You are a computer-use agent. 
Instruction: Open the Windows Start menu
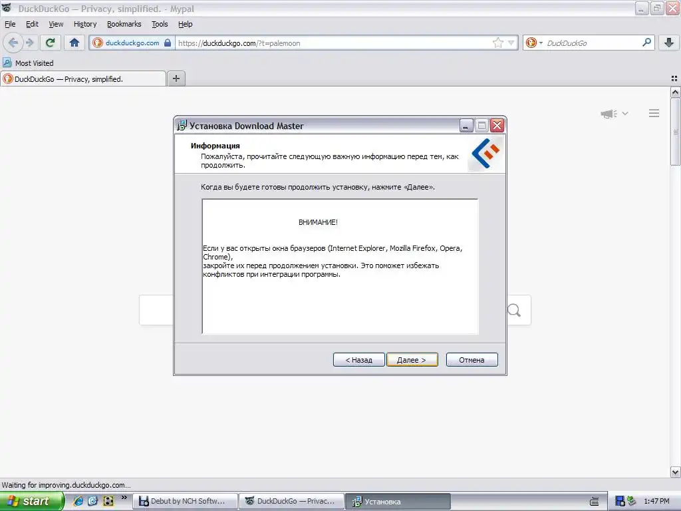pyautogui.click(x=31, y=501)
